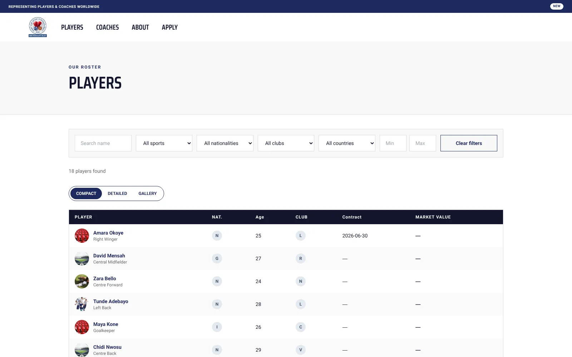This screenshot has height=357, width=572.
Task: Click Amara Okoye's club badge L
Action: [x=301, y=236]
